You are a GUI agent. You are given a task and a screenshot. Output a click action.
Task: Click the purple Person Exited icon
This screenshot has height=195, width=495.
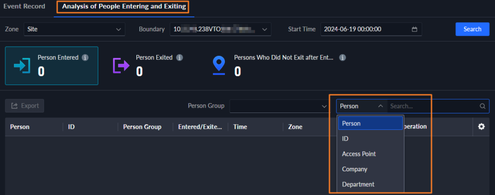click(119, 65)
